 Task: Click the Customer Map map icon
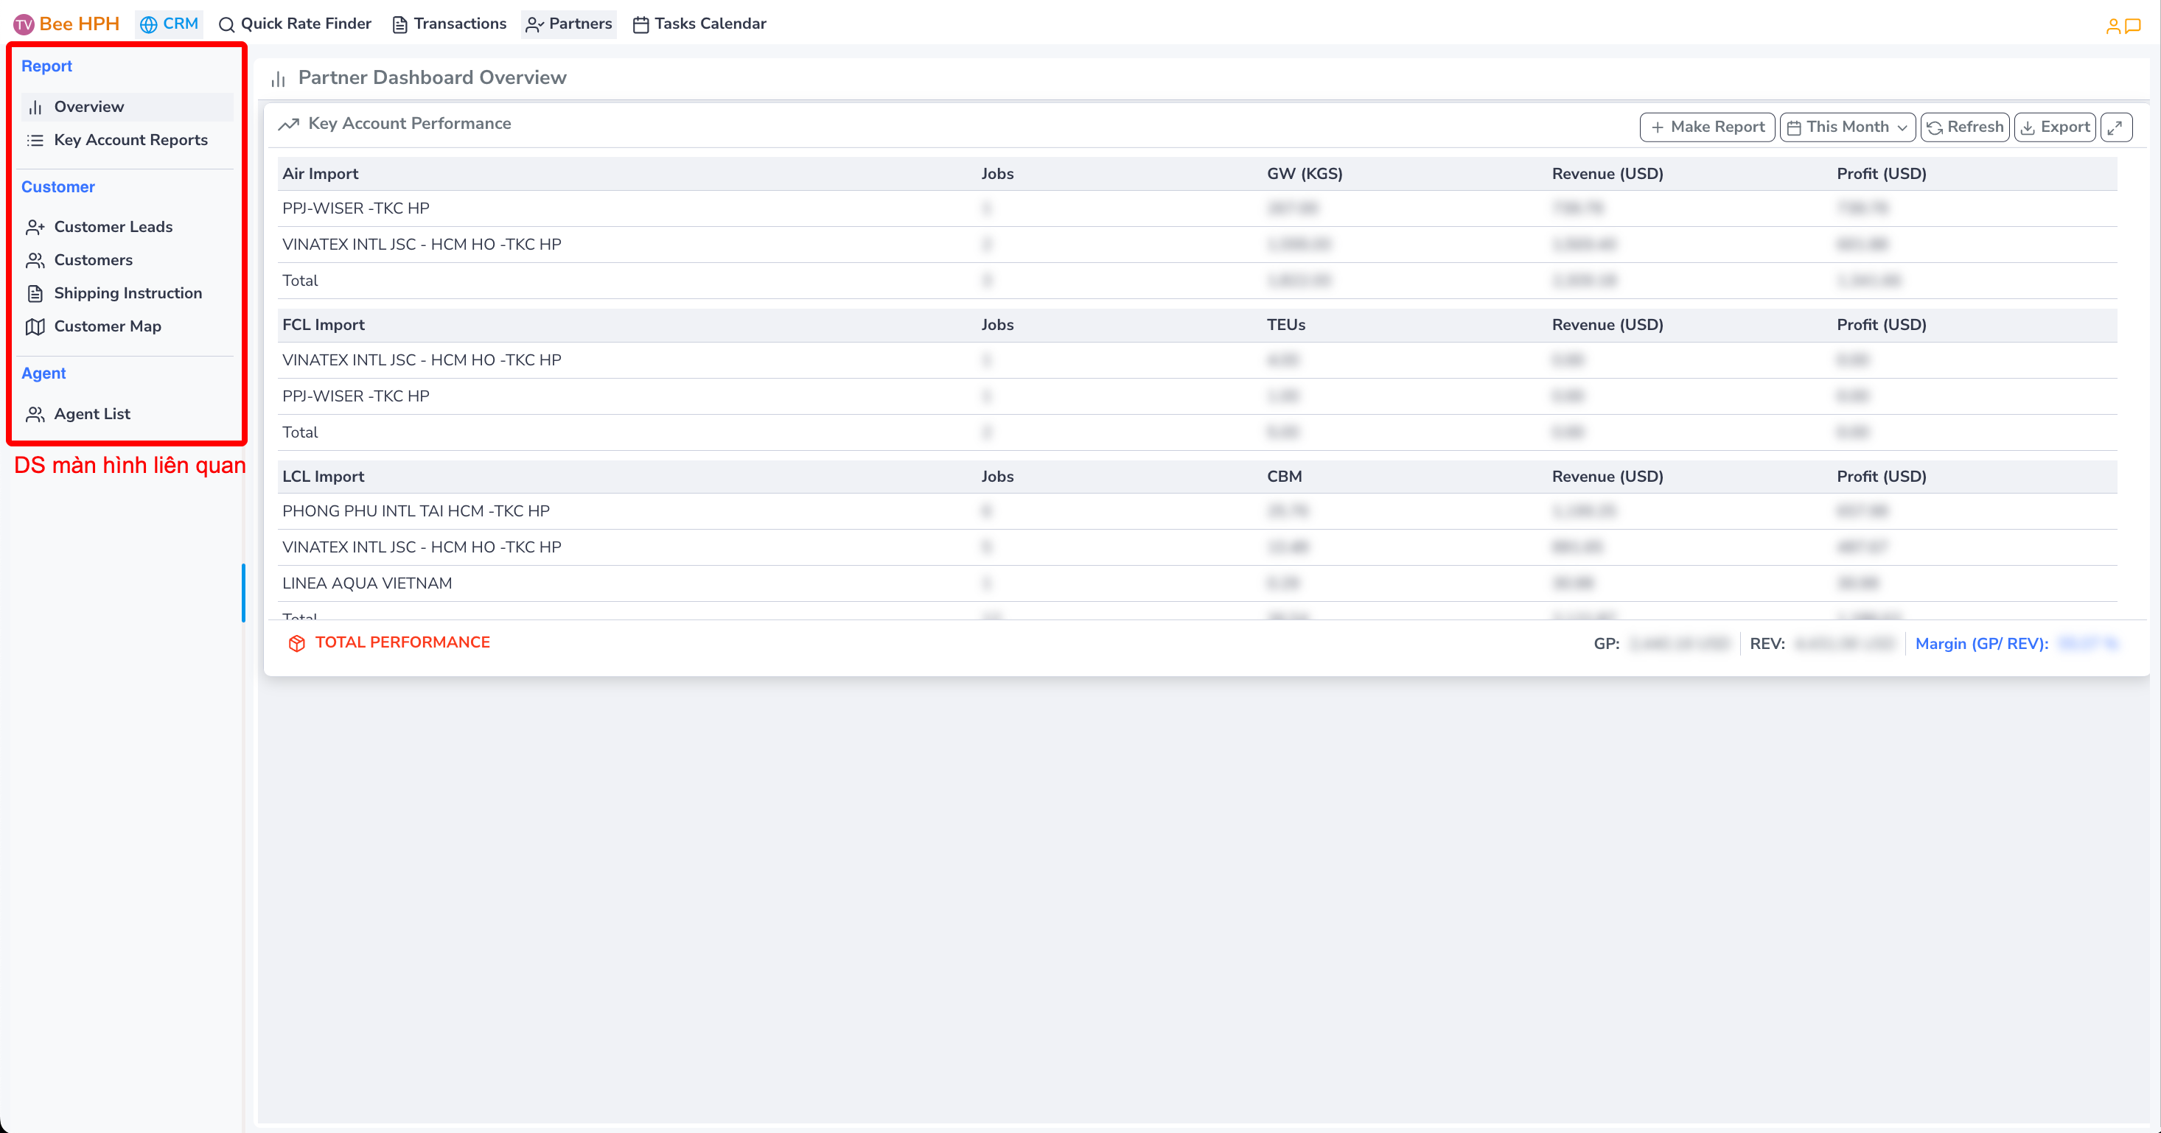point(35,326)
